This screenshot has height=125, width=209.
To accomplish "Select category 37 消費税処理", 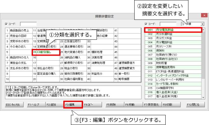I will (x=100, y=63).
